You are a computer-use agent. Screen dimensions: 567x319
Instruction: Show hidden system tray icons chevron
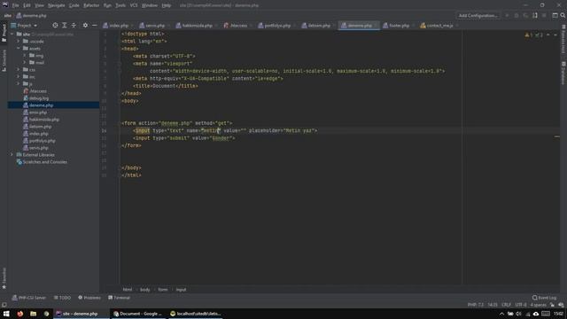(501, 314)
